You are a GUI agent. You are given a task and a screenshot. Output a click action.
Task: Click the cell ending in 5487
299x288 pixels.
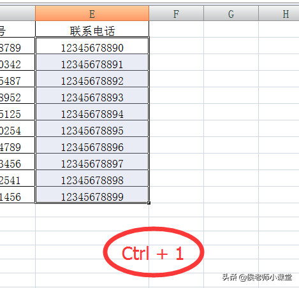(x=17, y=79)
